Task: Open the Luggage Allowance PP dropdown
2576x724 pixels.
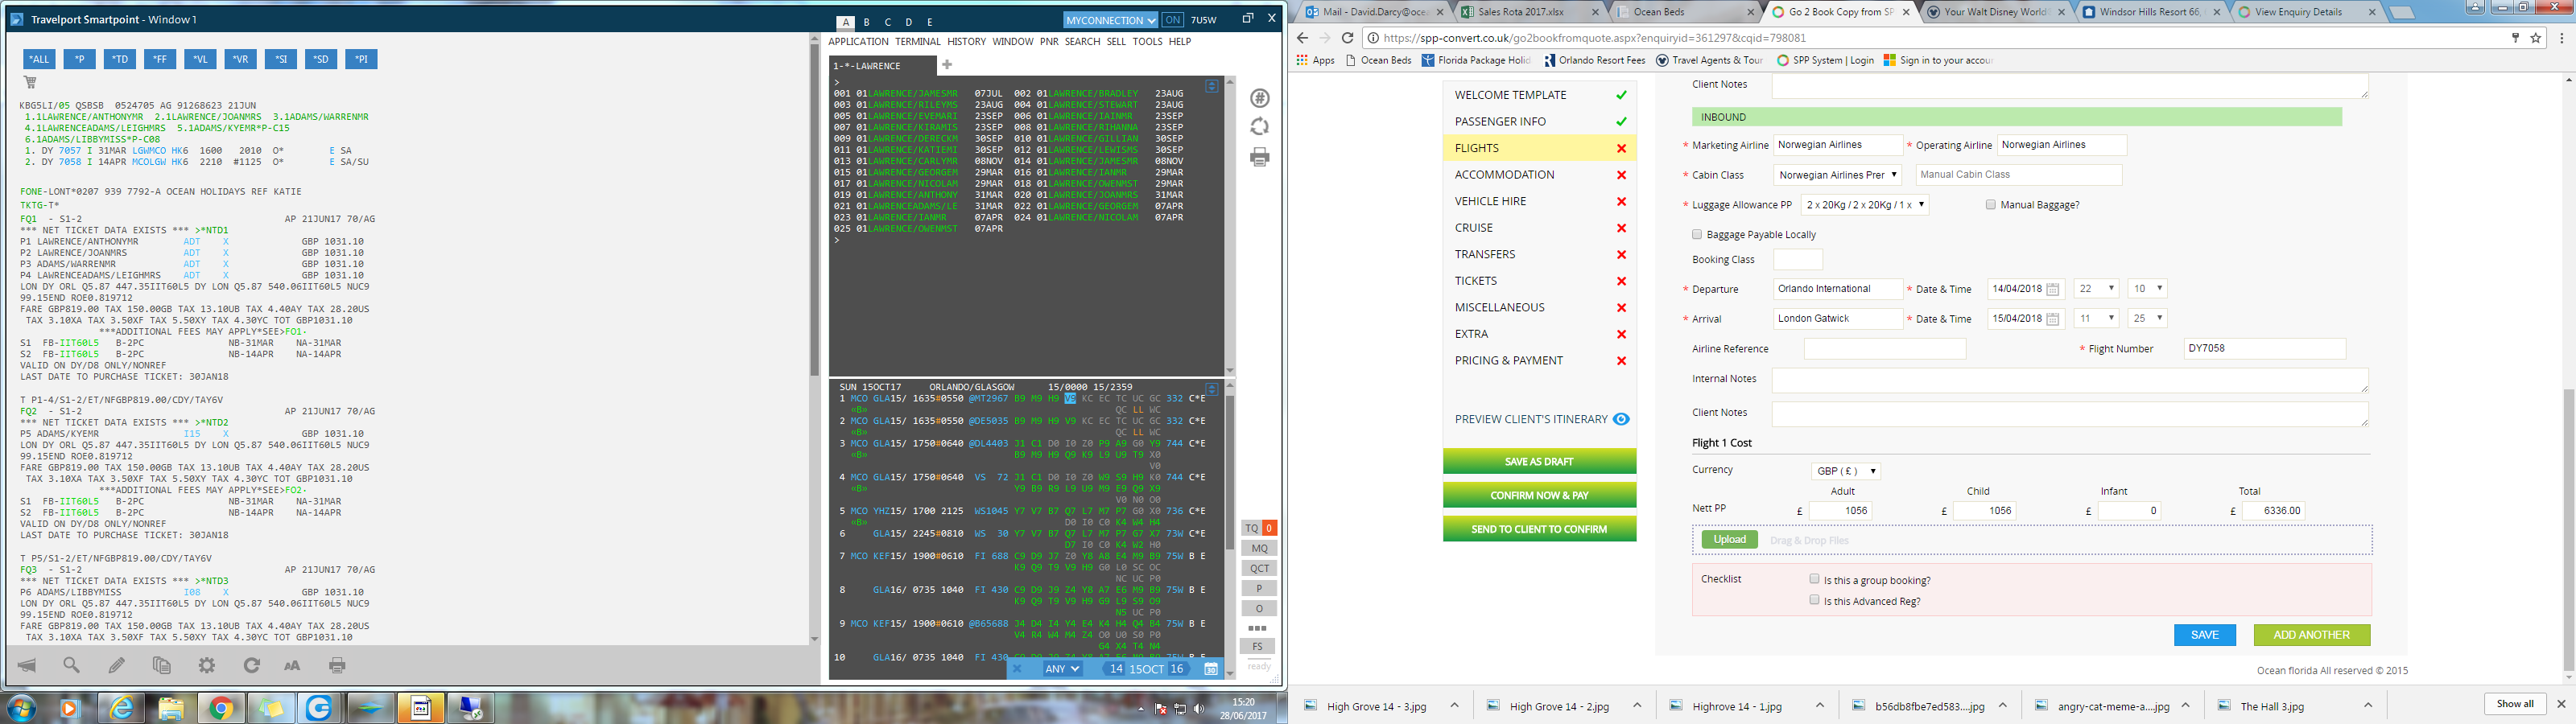Action: click(1865, 205)
